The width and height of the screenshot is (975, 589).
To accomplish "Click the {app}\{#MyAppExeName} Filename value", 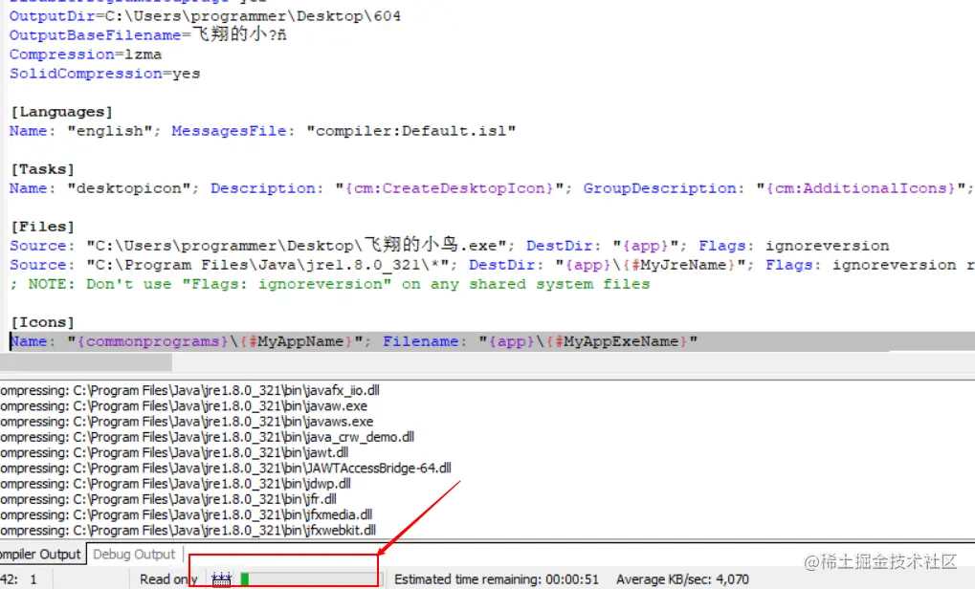I will pyautogui.click(x=588, y=341).
